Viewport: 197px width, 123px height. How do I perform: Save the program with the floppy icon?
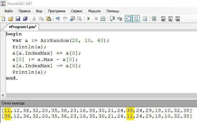[x=18, y=19]
